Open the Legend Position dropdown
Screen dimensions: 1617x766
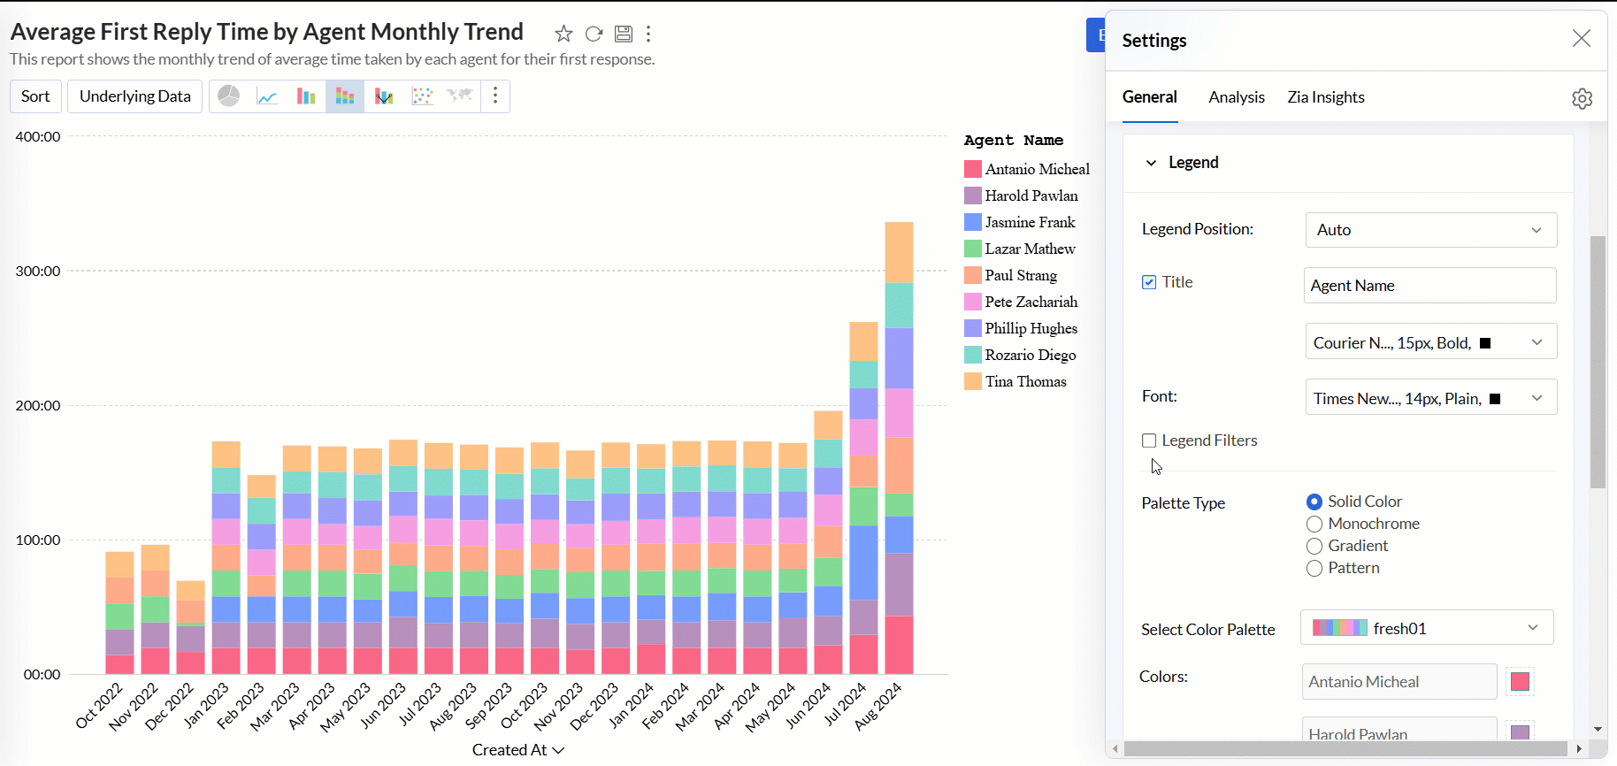[x=1430, y=230]
